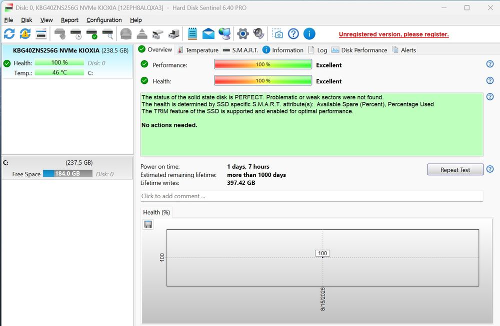
Task: Click the refresh icon with yellow warning sign
Action: coord(25,34)
